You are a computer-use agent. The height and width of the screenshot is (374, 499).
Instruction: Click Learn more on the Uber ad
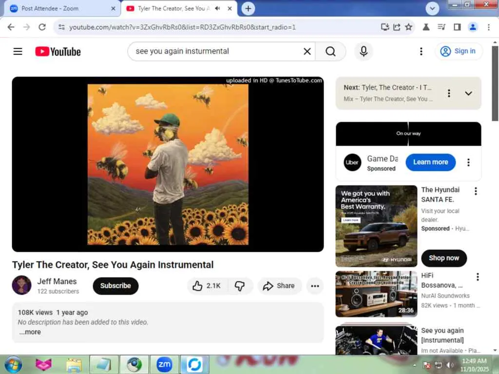[431, 162]
